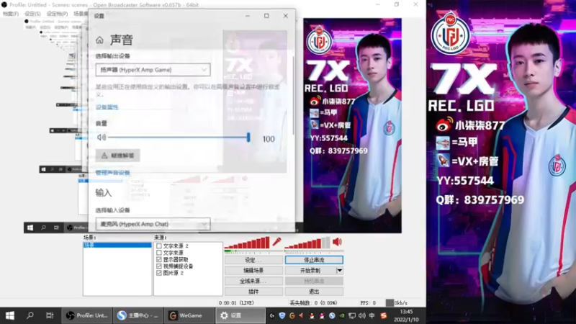Open taskbar search magnifier
The image size is (576, 324).
click(30, 315)
